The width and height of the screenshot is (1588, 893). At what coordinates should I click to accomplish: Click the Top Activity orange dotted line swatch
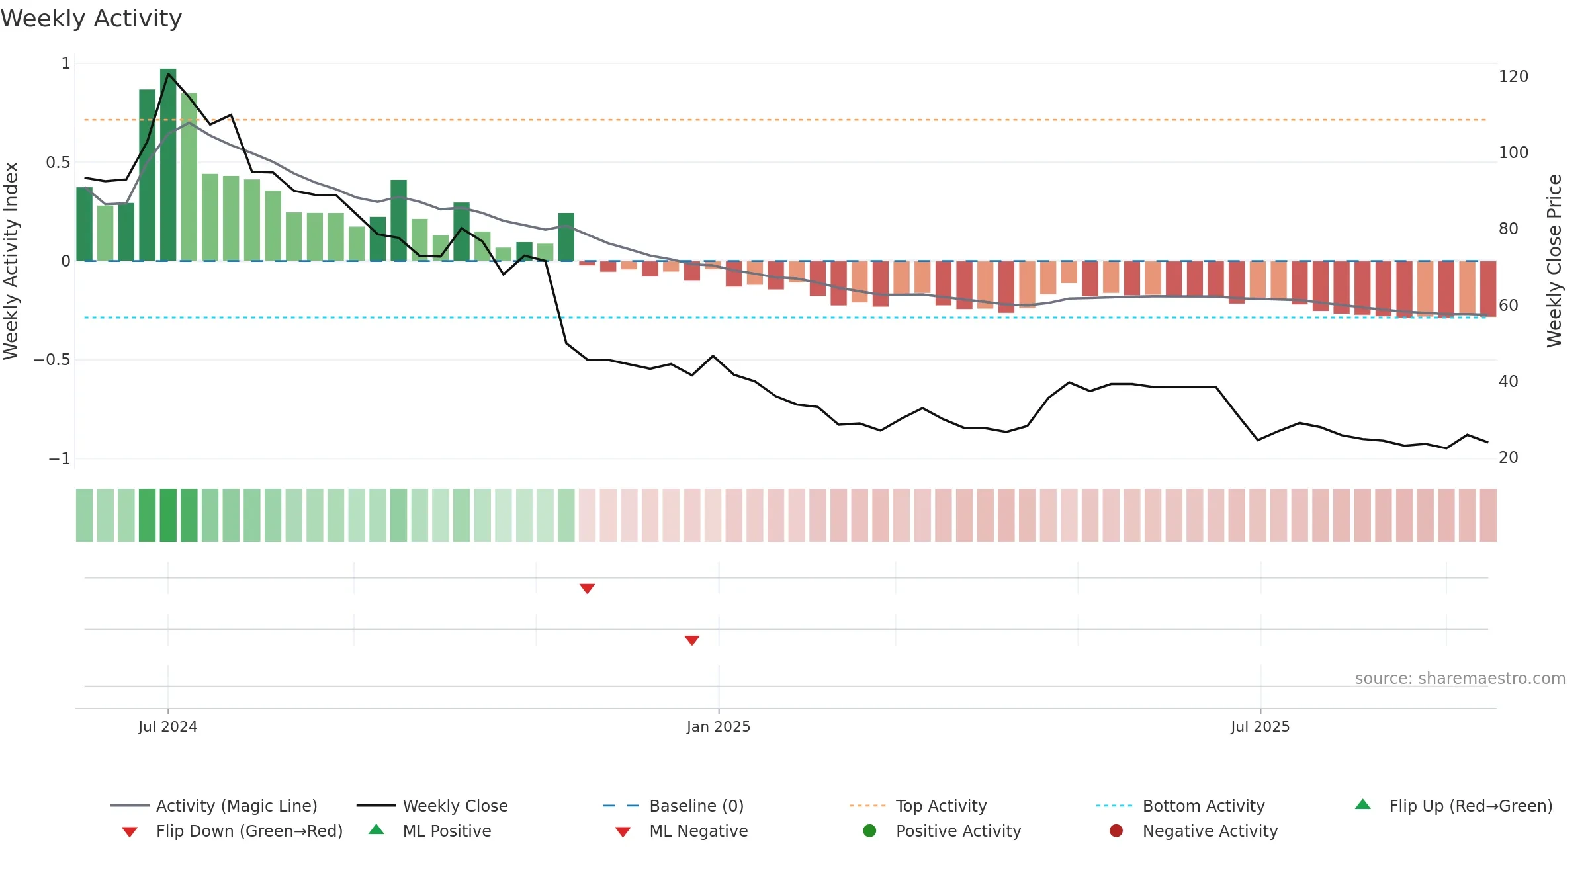click(x=867, y=806)
